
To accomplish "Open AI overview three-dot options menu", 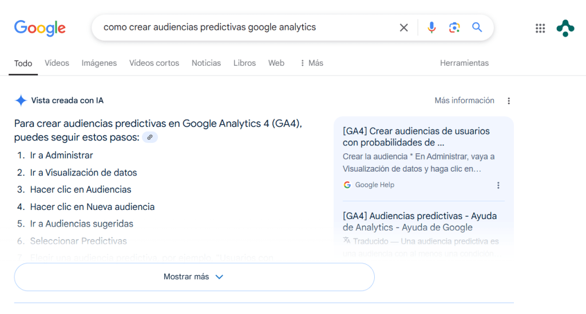I will (x=509, y=101).
